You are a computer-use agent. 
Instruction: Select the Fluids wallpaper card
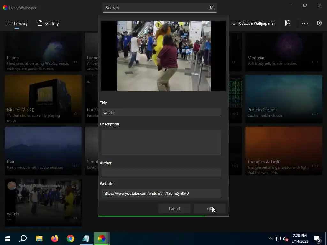(43, 52)
